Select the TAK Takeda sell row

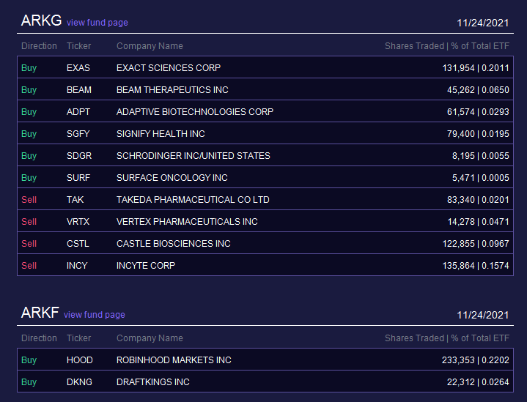click(x=265, y=199)
